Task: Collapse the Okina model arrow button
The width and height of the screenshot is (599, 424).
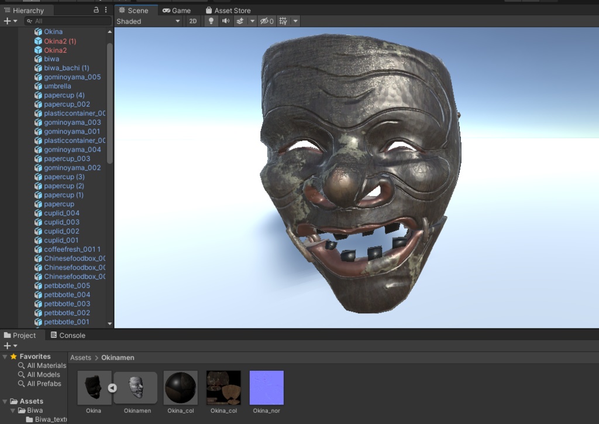Action: [112, 388]
